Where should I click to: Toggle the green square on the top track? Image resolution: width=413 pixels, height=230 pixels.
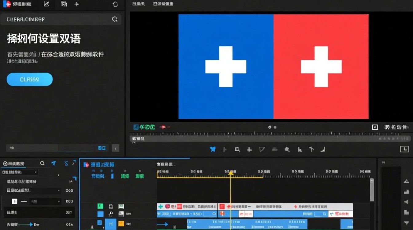click(100, 206)
